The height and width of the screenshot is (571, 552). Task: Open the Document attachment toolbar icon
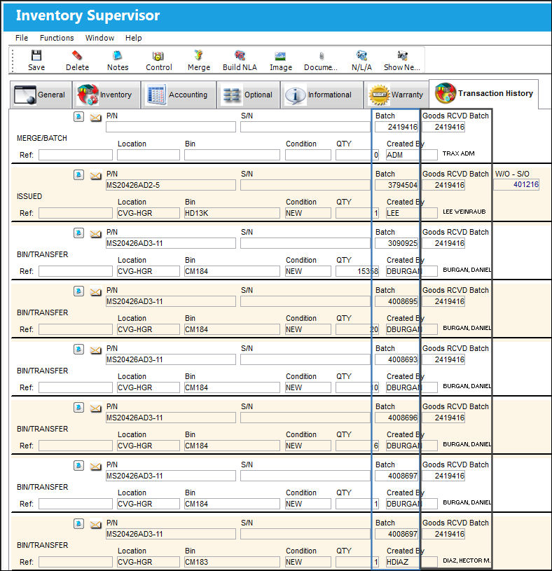pos(321,60)
